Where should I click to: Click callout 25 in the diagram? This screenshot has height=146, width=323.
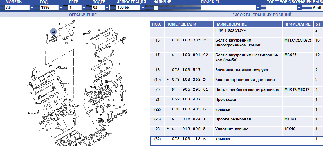pos(101,115)
